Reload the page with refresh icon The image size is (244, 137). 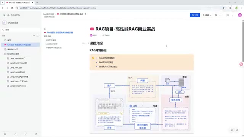click(12, 8)
